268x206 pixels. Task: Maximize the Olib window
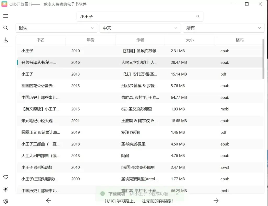click(247, 4)
